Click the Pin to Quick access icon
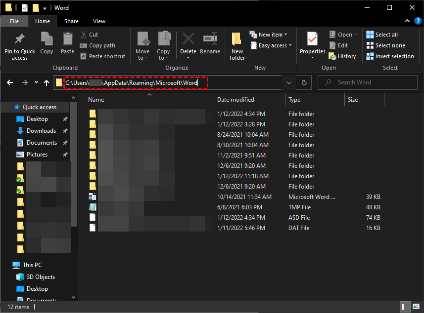The width and height of the screenshot is (424, 313). pos(20,39)
